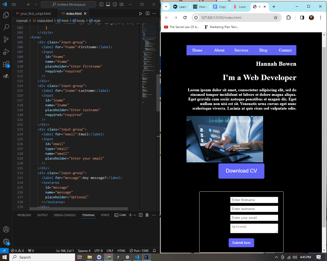This screenshot has width=327, height=261.
Task: Open the VS Code Explorer panel
Action: click(x=6, y=15)
